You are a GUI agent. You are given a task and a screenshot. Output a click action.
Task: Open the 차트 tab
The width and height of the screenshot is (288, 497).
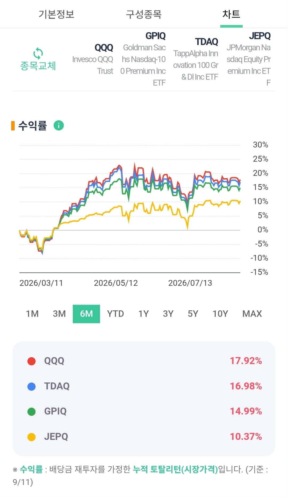click(x=231, y=14)
